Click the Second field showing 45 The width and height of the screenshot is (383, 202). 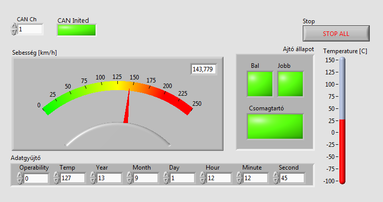pyautogui.click(x=292, y=178)
